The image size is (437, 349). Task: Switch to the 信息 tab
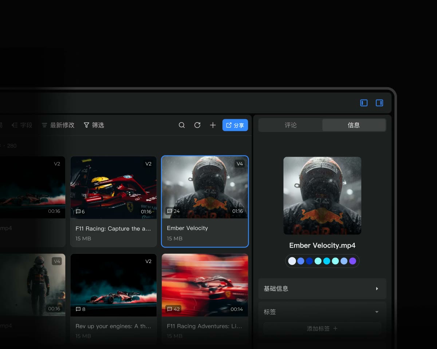click(x=354, y=125)
